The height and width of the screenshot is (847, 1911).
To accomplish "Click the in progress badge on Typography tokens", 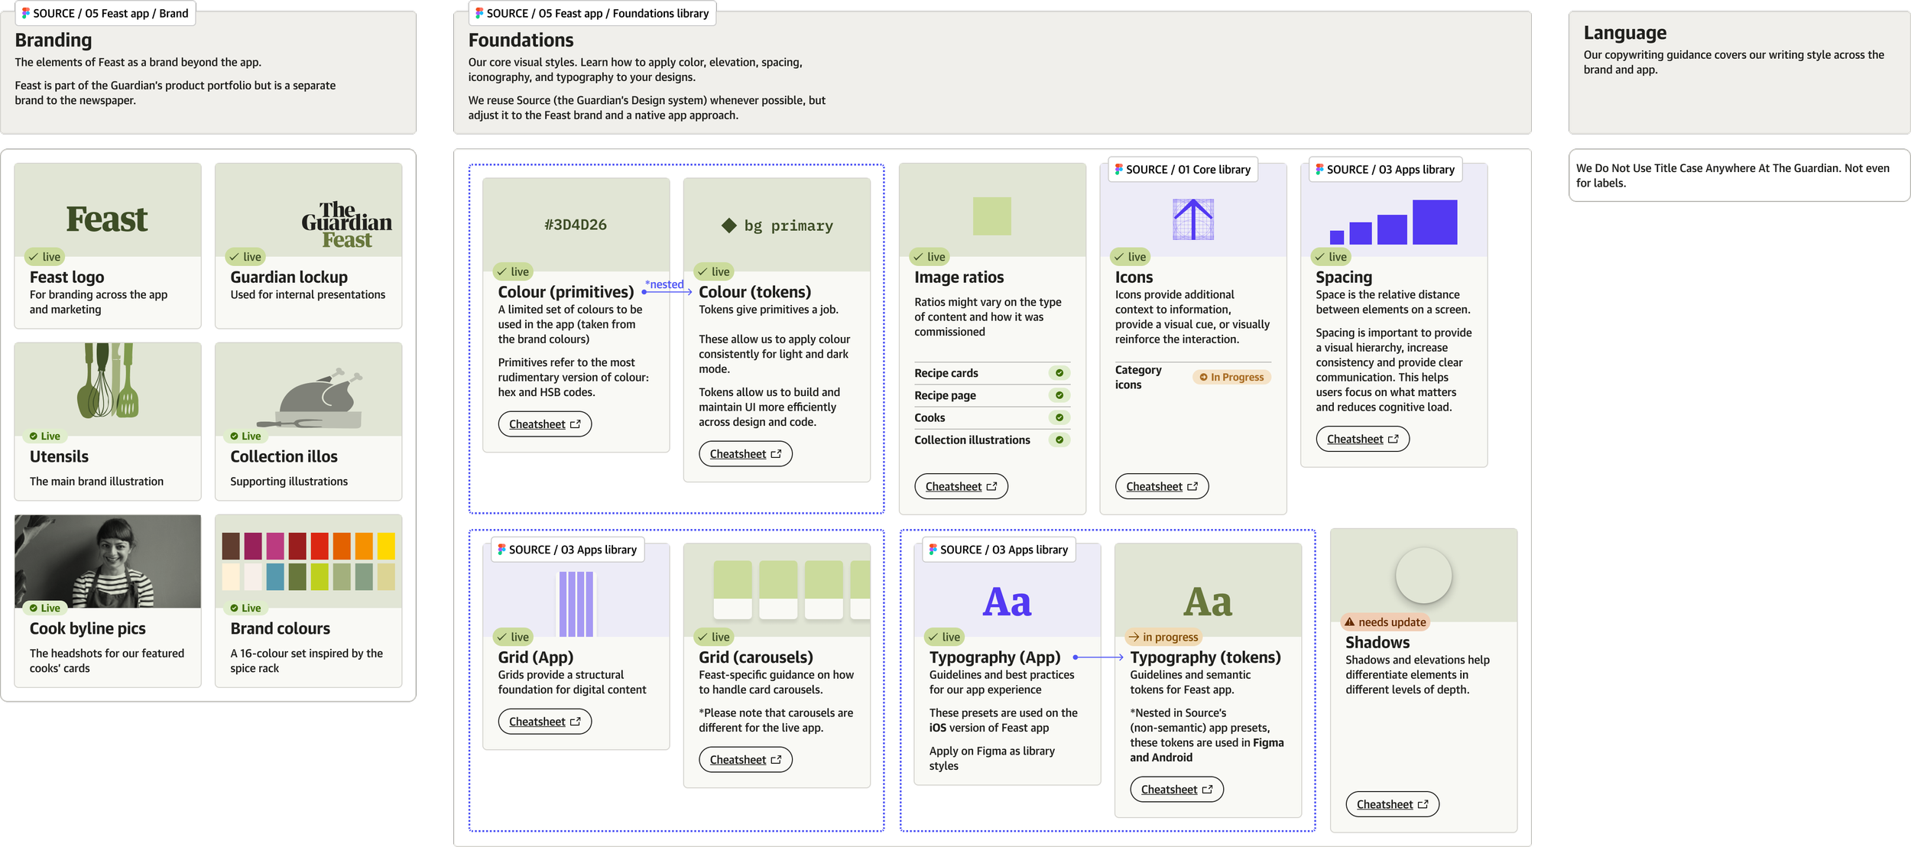I will 1163,637.
